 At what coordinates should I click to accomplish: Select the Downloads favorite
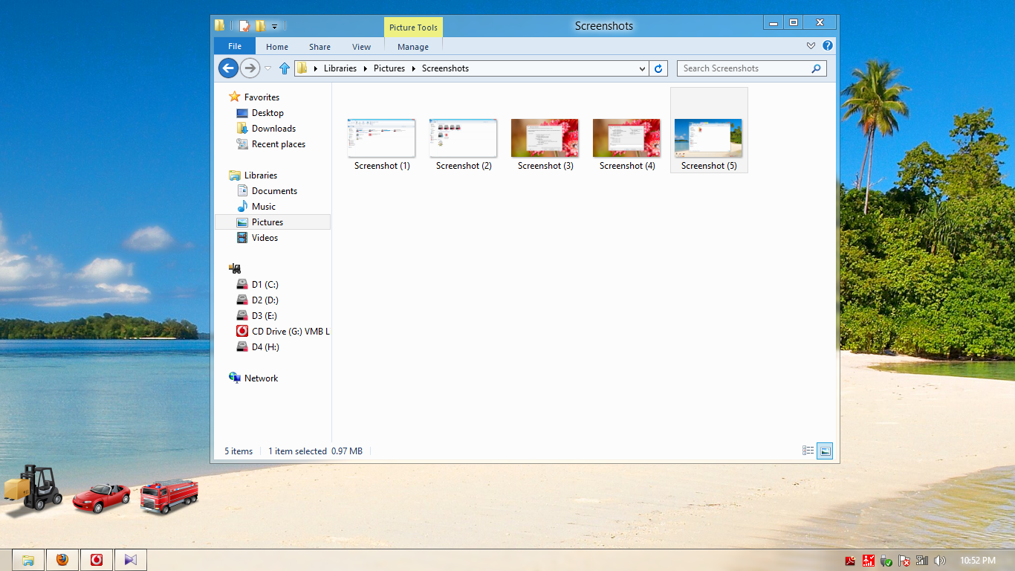[273, 128]
